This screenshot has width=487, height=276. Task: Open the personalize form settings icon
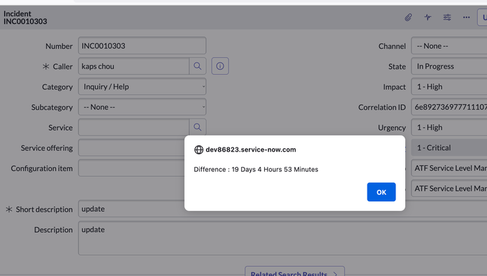pyautogui.click(x=447, y=17)
